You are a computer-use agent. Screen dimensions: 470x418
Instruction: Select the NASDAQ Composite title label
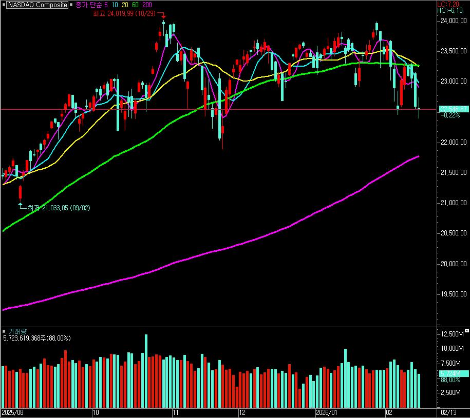pos(36,5)
